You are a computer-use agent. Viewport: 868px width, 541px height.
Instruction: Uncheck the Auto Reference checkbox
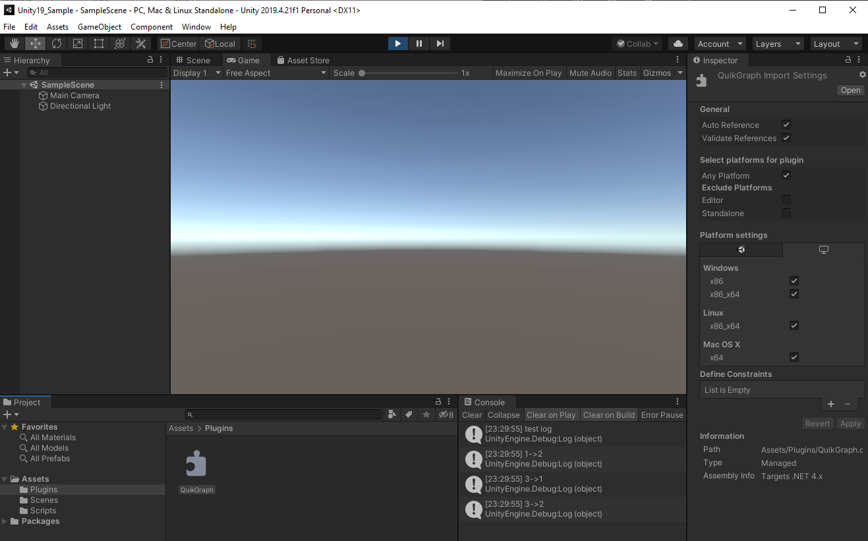786,125
